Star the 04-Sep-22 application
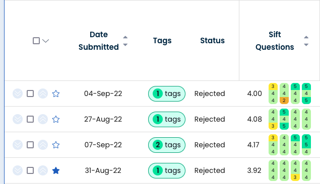The height and width of the screenshot is (184, 320). 56,94
